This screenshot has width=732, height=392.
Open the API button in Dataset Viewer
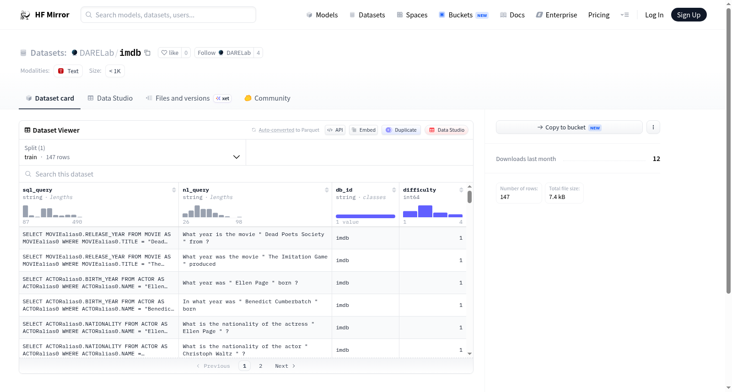click(x=335, y=130)
